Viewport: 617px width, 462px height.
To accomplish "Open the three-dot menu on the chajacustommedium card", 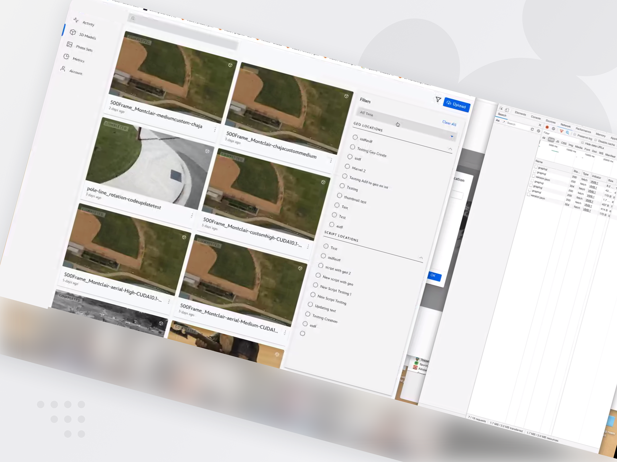I will 331,160.
